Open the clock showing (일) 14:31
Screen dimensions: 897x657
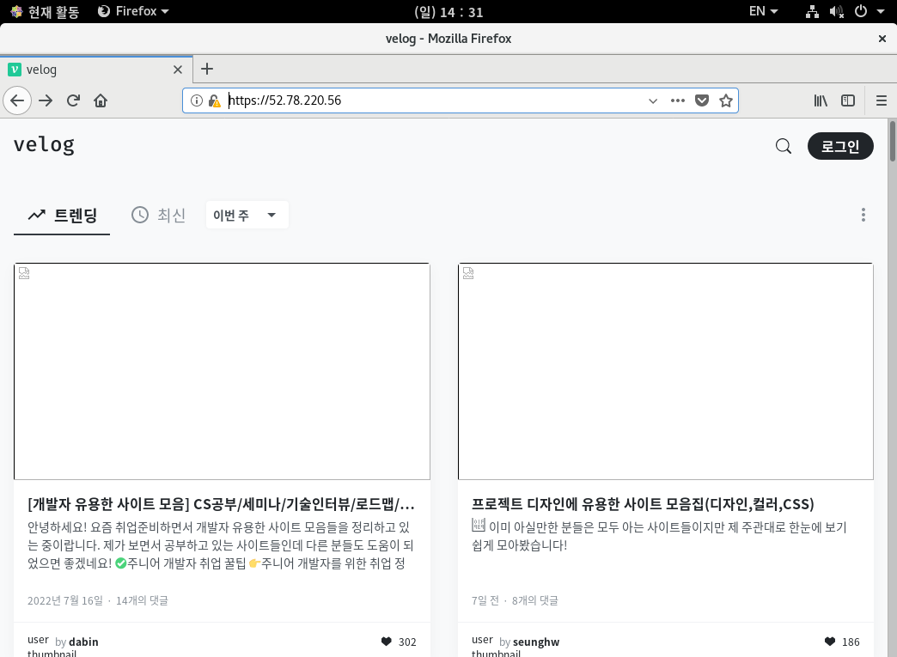448,12
